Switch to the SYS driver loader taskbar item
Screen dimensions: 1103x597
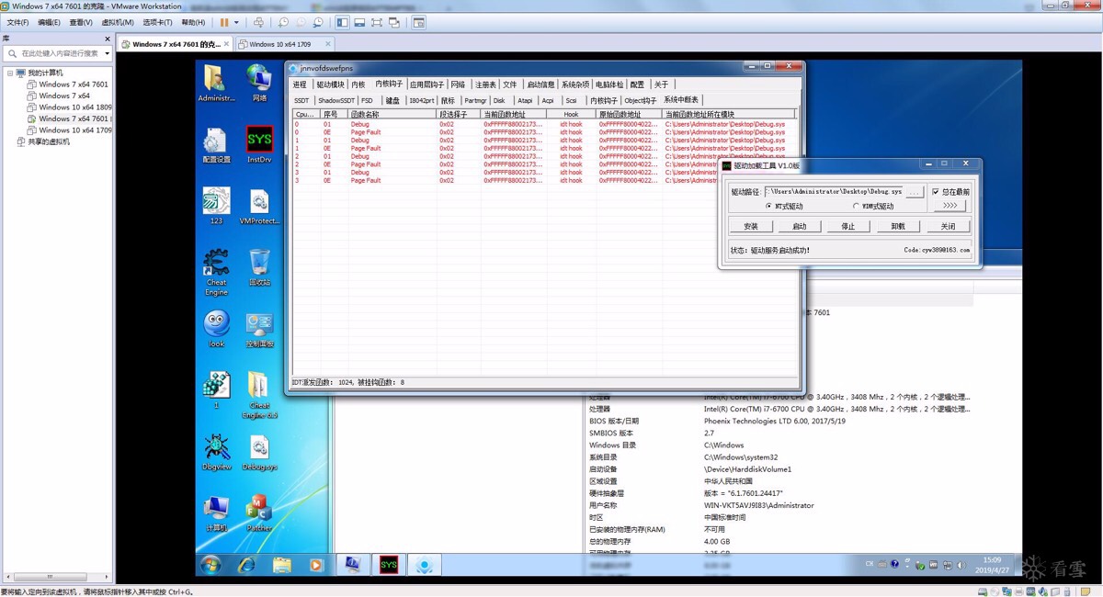[x=389, y=565]
